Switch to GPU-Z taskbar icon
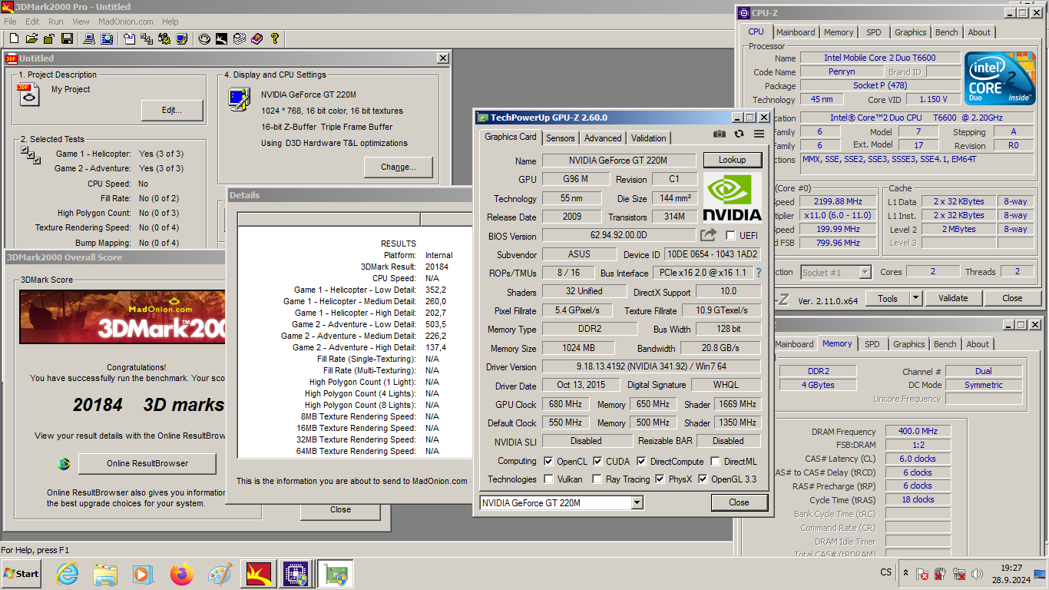The image size is (1049, 590). pos(335,574)
